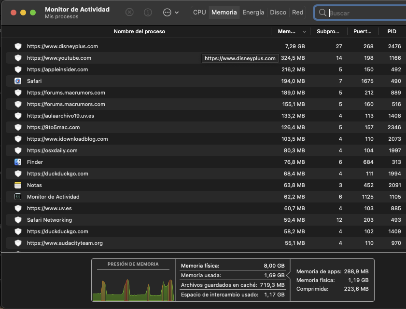Click the Safari compass icon
This screenshot has width=406, height=309.
[x=18, y=81]
